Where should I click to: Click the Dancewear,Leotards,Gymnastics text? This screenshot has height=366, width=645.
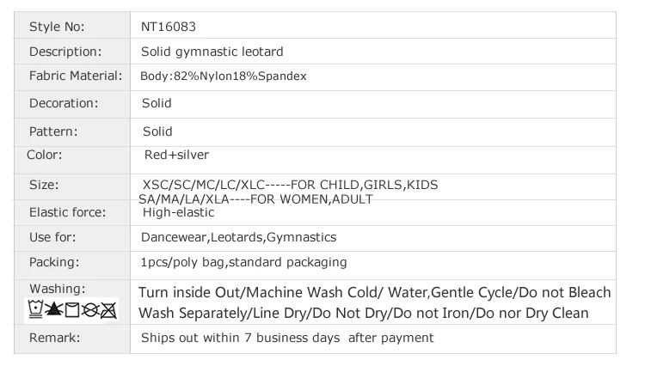point(238,237)
